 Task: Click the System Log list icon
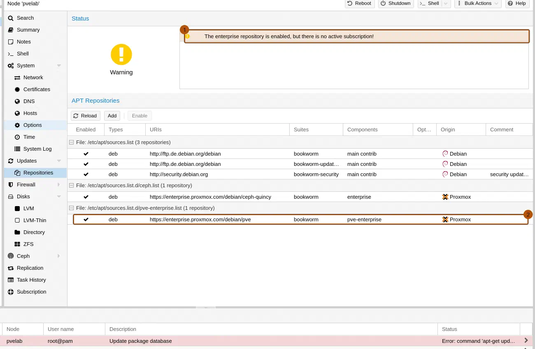(x=17, y=149)
